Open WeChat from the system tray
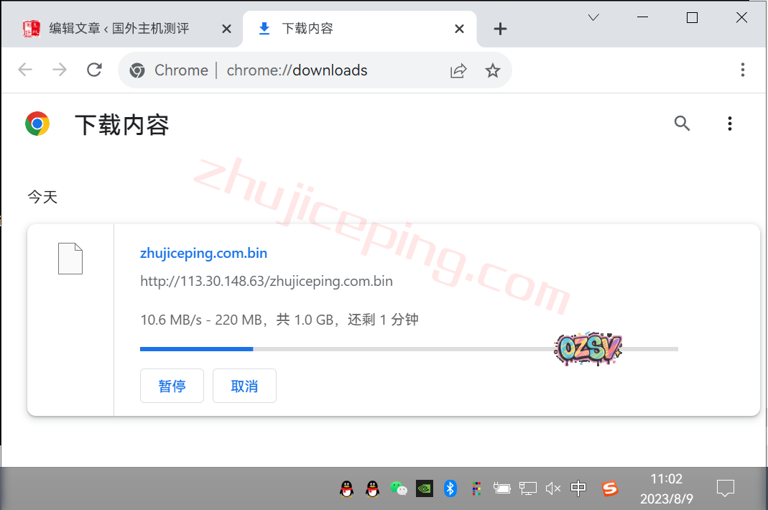 click(398, 488)
